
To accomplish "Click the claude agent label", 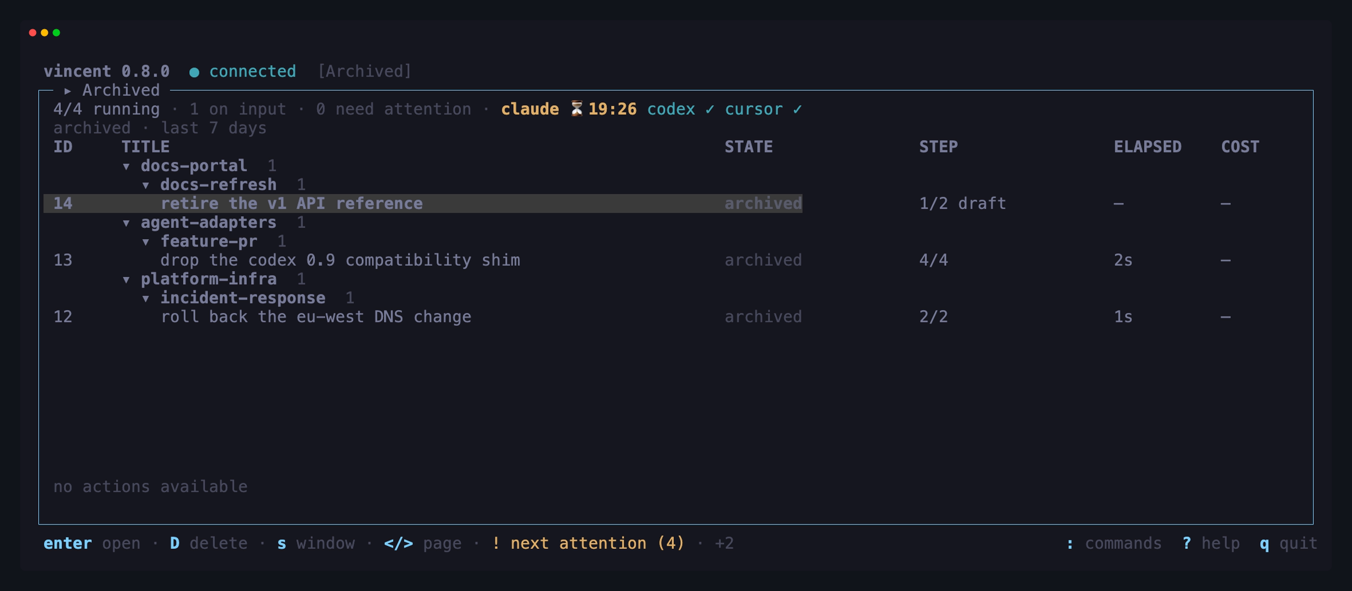I will pos(530,109).
